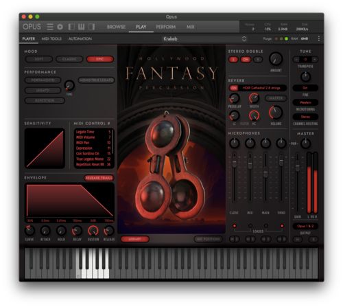
Task: Click the Reverb Predelay knob
Action: click(x=235, y=98)
